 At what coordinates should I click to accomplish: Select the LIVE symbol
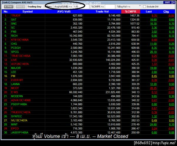coord(14,60)
